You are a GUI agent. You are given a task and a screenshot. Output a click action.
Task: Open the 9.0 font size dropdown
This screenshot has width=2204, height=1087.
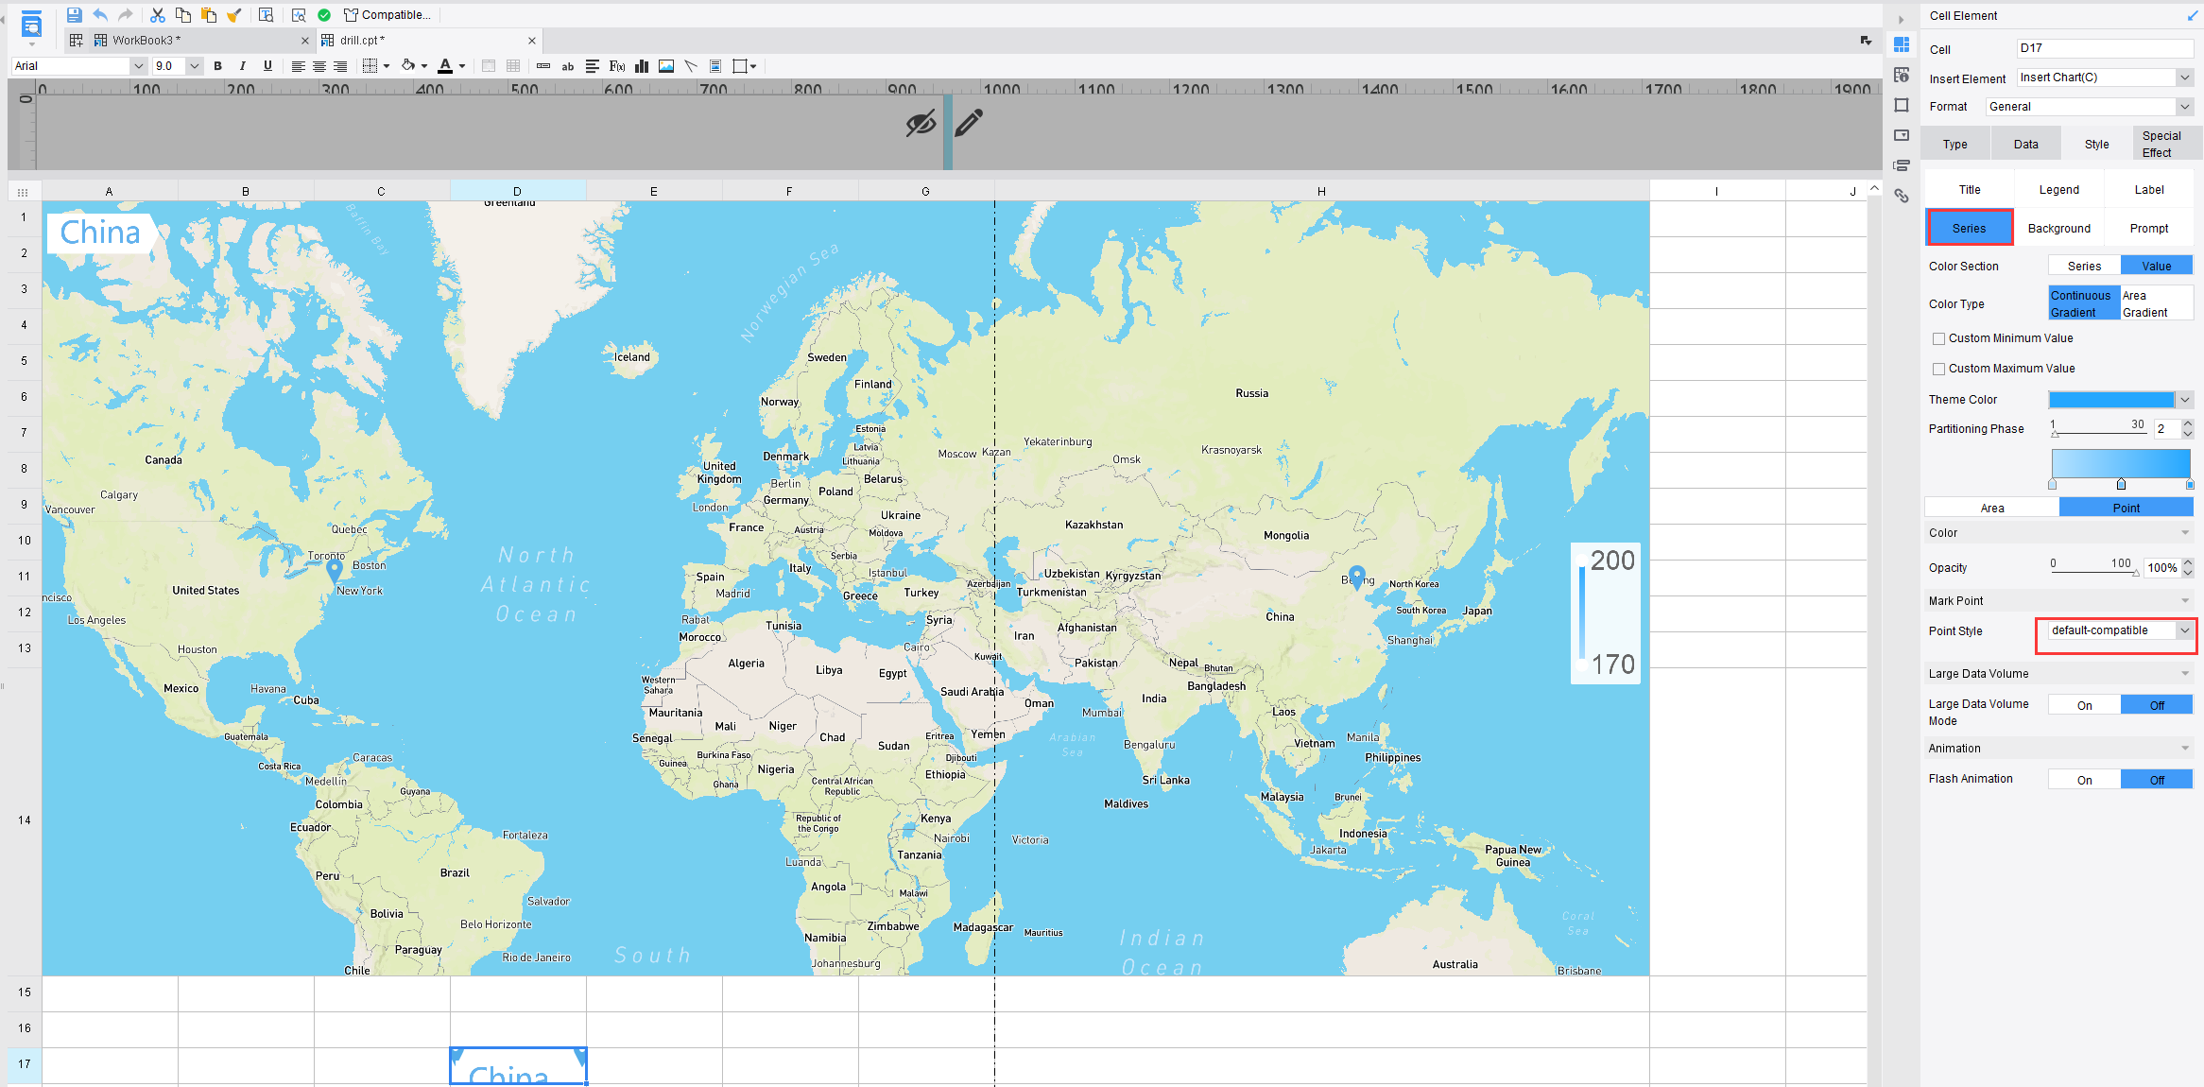pos(195,66)
